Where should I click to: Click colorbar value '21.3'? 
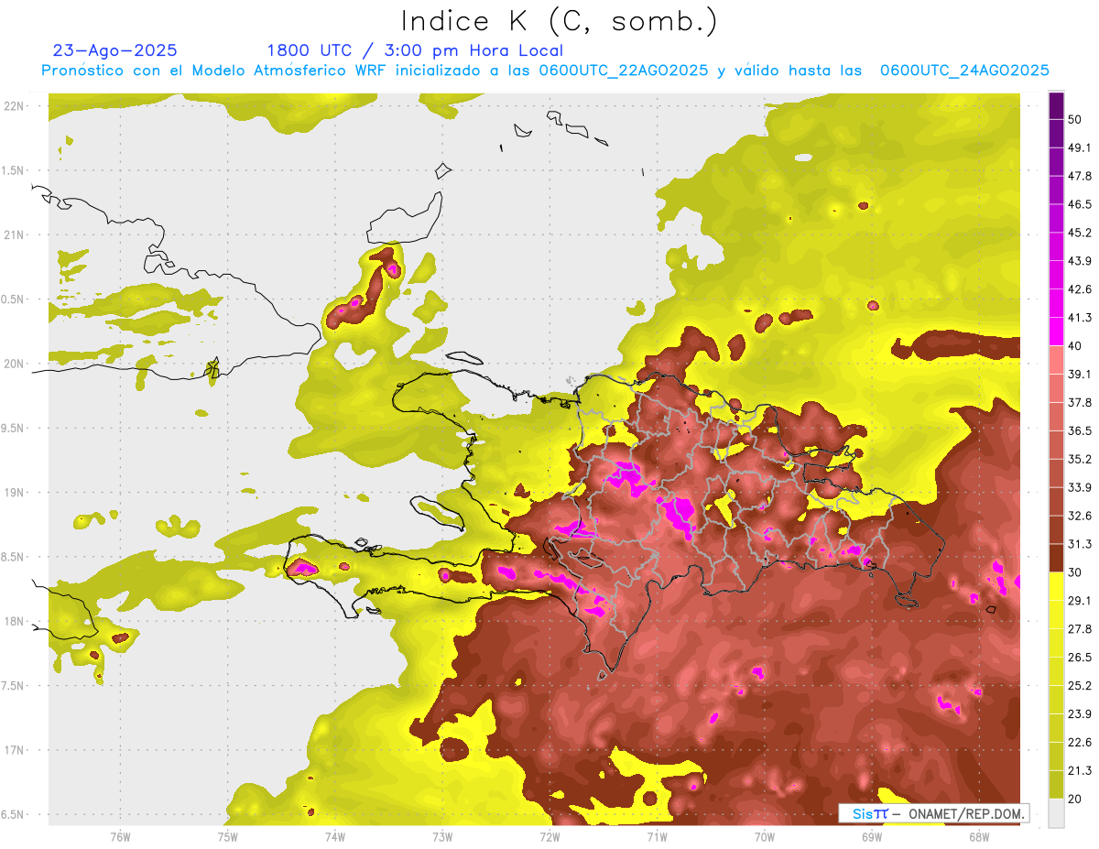[x=1079, y=770]
